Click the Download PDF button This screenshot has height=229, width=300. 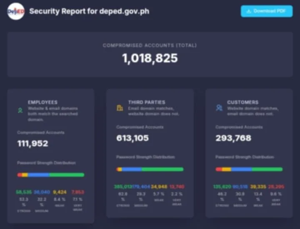coord(267,11)
